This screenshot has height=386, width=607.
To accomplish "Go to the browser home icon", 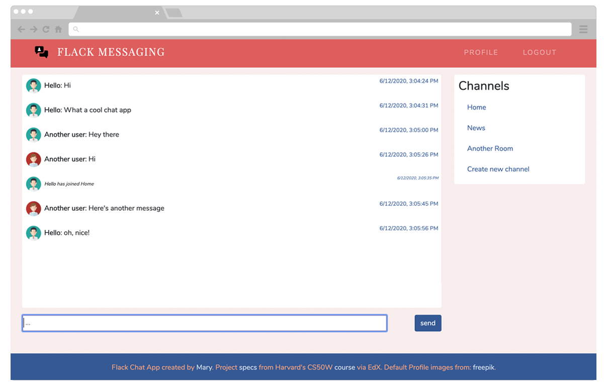I will 58,30.
